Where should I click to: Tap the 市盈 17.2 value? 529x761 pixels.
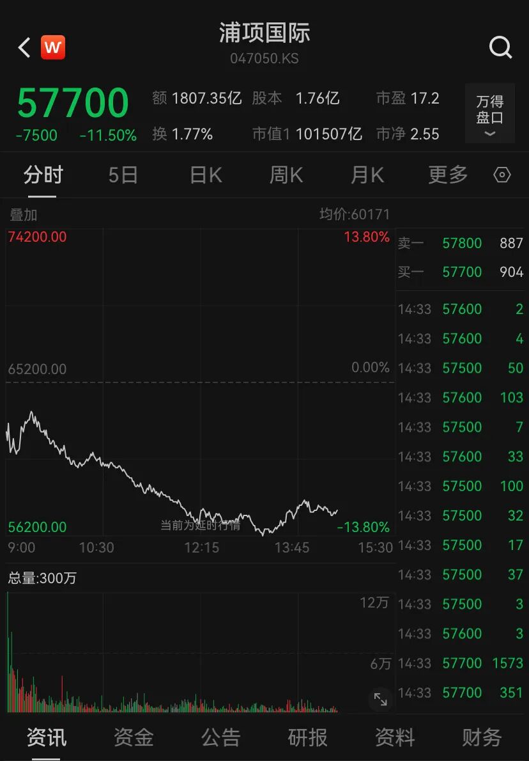408,98
